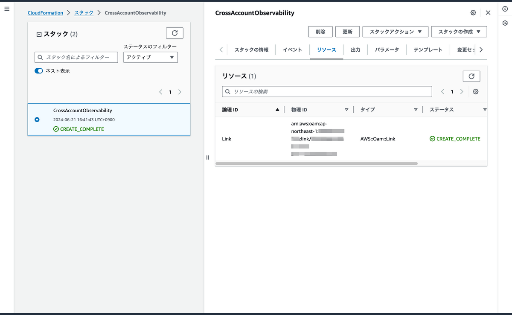Select CrossAccountObservability stack radio button
Image resolution: width=512 pixels, height=315 pixels.
coord(37,120)
